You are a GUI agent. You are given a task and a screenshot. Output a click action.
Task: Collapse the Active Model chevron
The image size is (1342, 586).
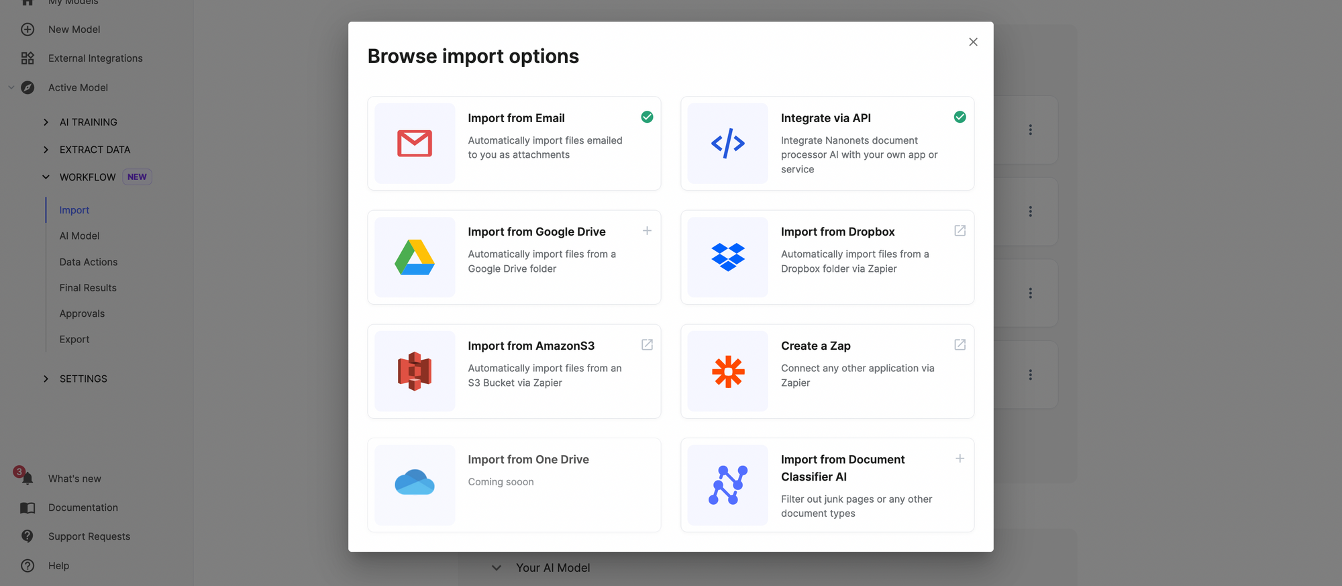pos(11,87)
